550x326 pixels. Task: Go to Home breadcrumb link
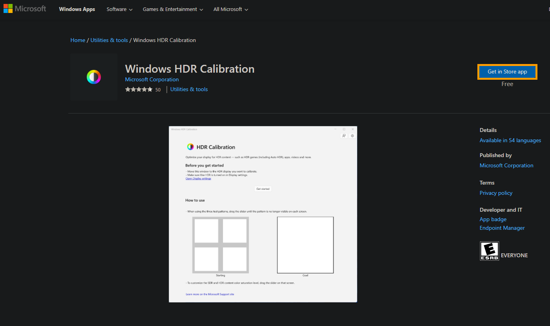pos(78,40)
